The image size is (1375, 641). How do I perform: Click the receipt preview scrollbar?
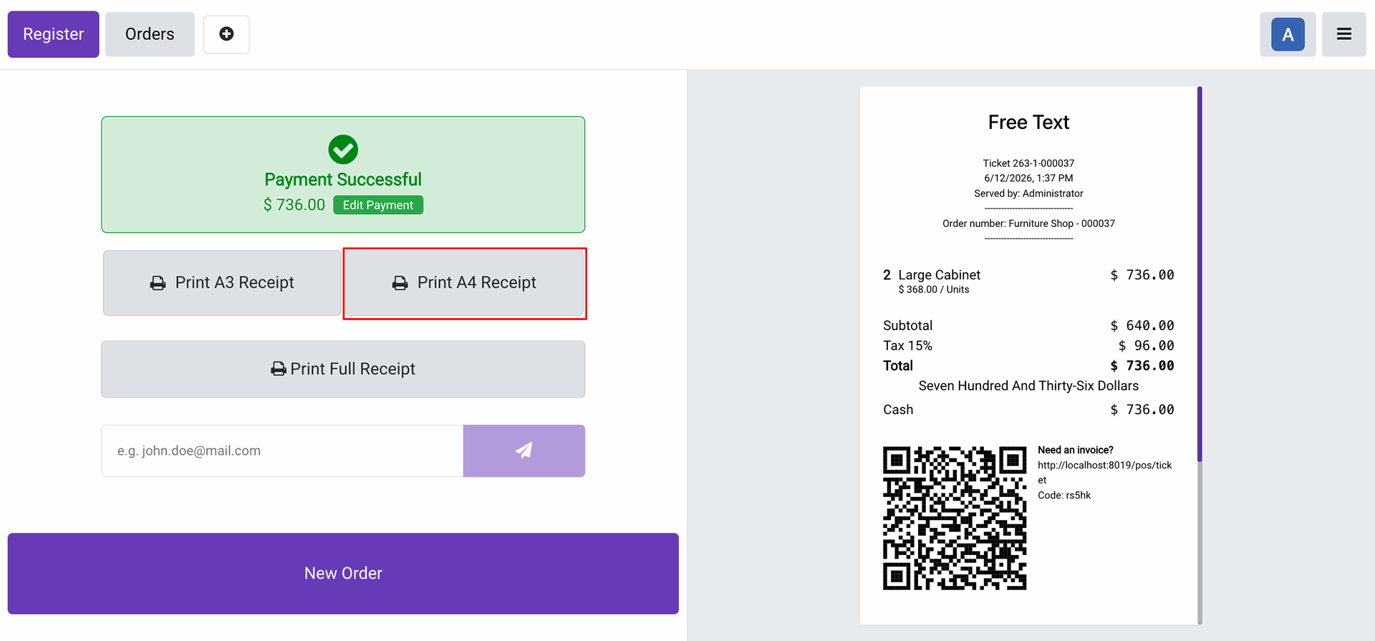pos(1200,274)
